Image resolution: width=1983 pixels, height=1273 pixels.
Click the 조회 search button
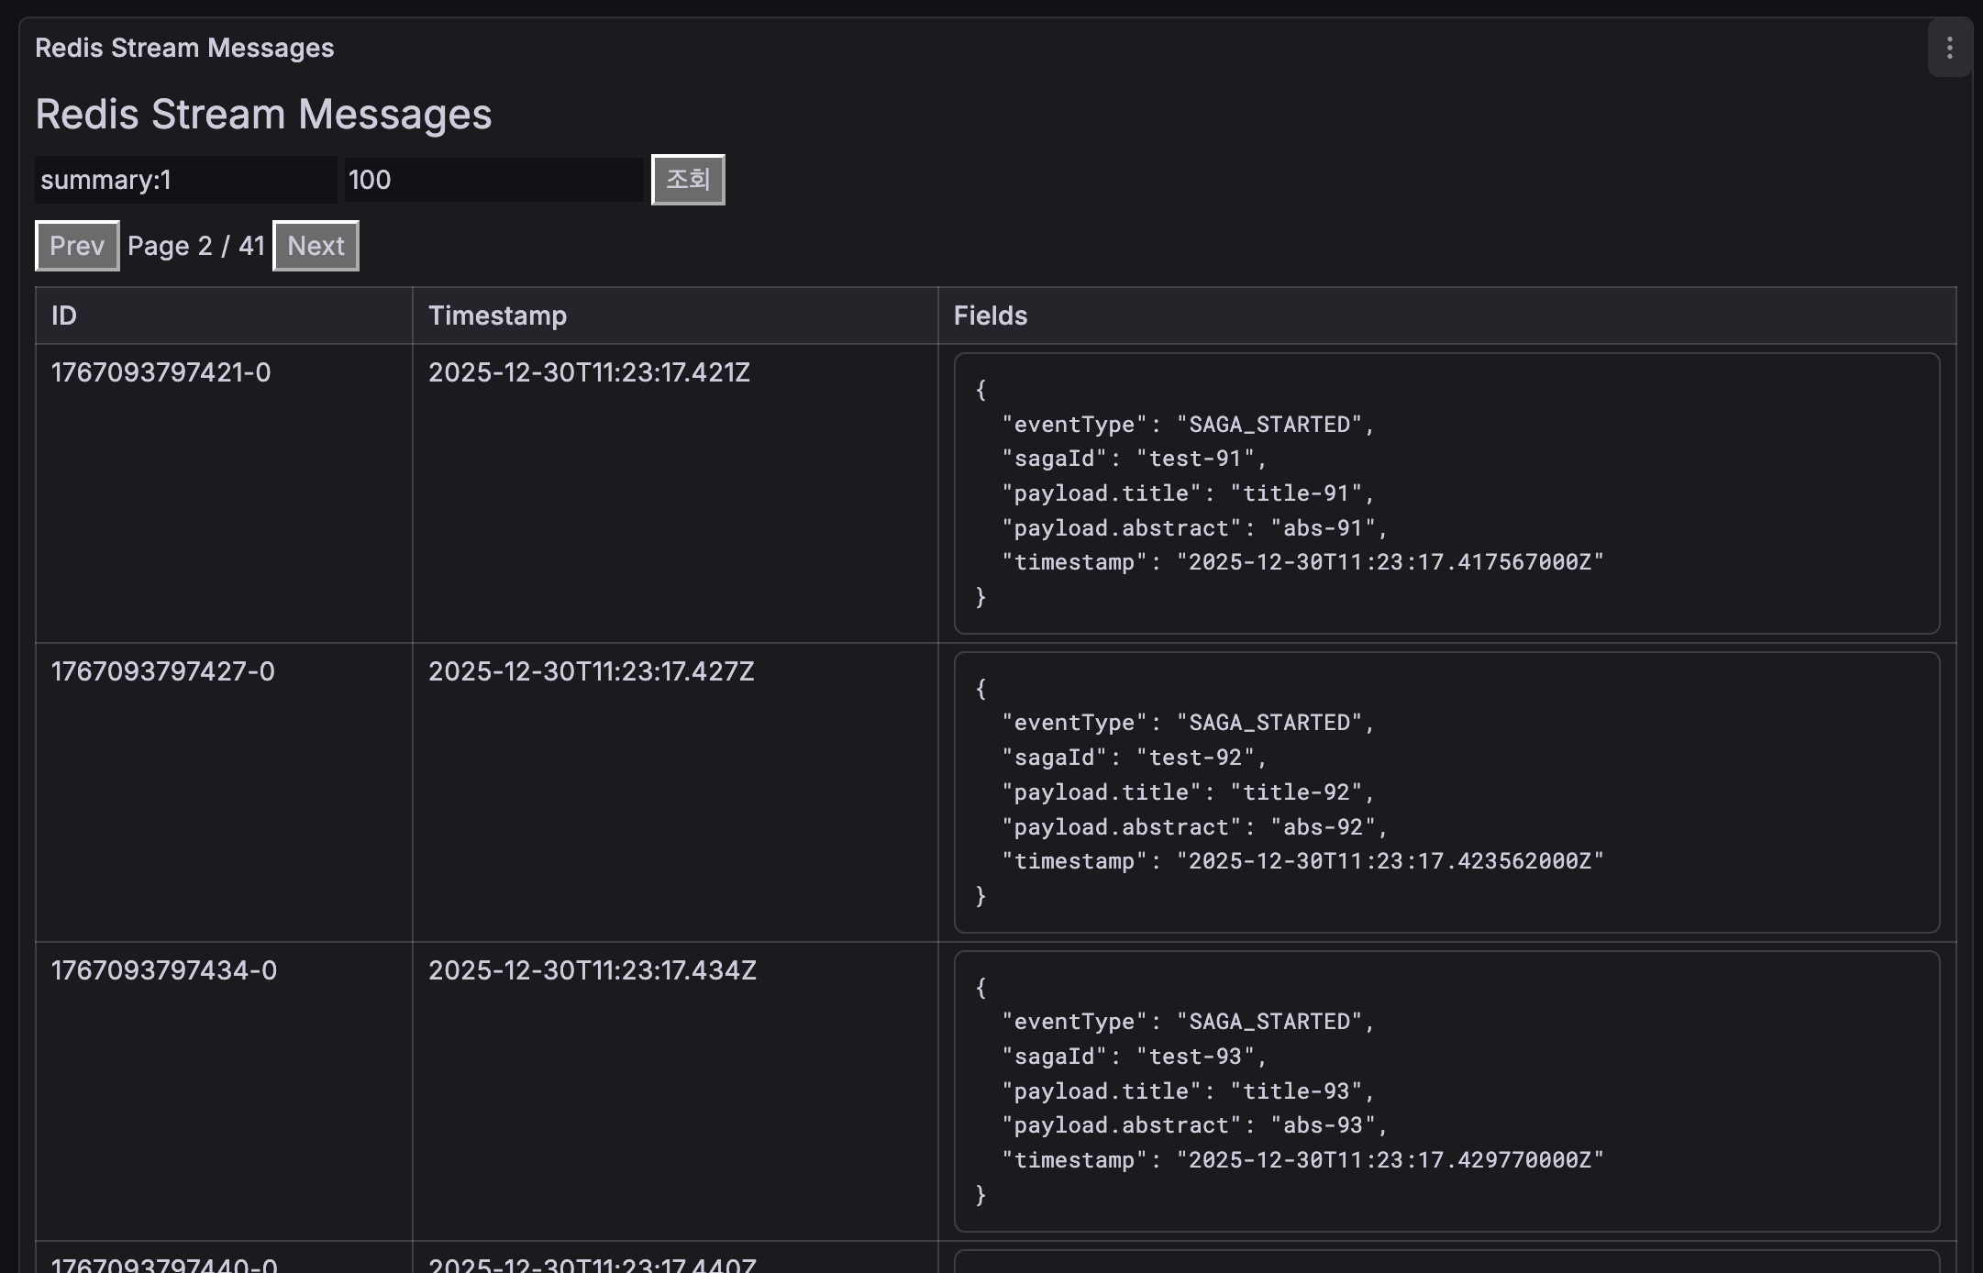[688, 180]
